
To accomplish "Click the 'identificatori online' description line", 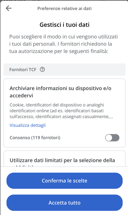I will pyautogui.click(x=56, y=111).
